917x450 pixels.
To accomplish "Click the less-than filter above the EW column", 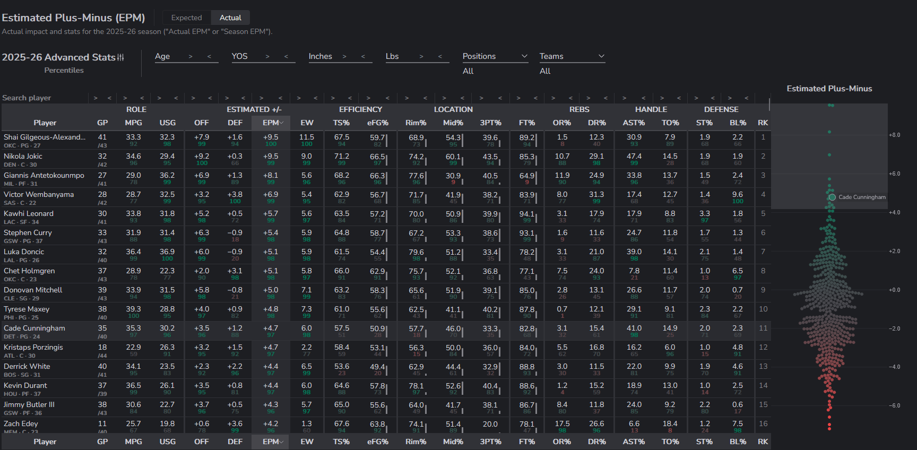I will click(x=315, y=98).
